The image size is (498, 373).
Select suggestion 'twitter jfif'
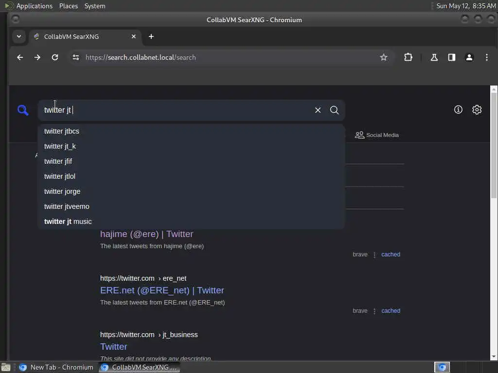pyautogui.click(x=191, y=161)
